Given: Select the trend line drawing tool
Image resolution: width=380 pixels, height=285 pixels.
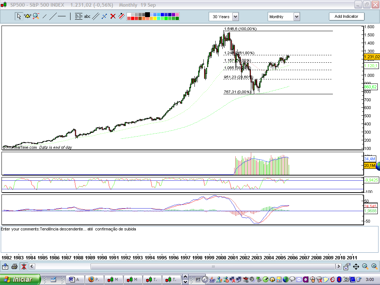Looking at the screenshot, I should (x=53, y=16).
